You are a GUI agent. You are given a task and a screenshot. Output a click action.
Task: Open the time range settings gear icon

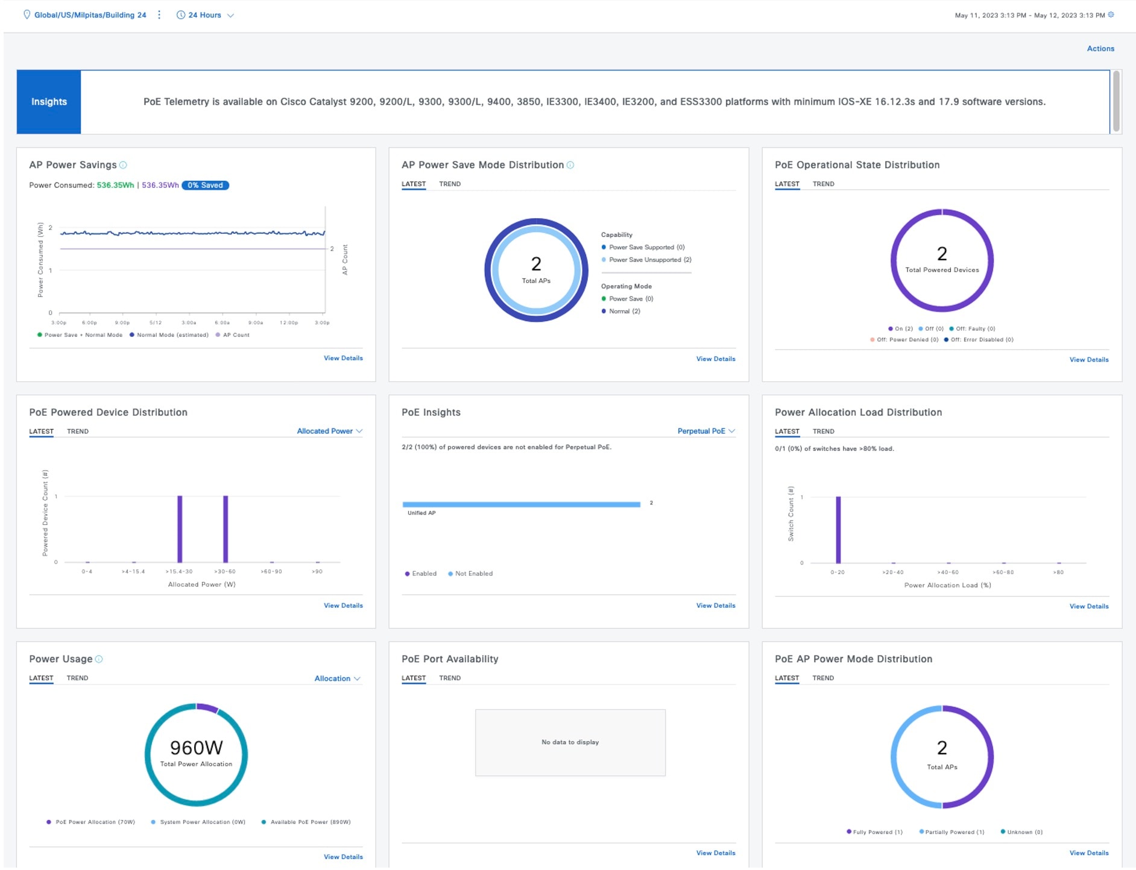(x=1111, y=14)
